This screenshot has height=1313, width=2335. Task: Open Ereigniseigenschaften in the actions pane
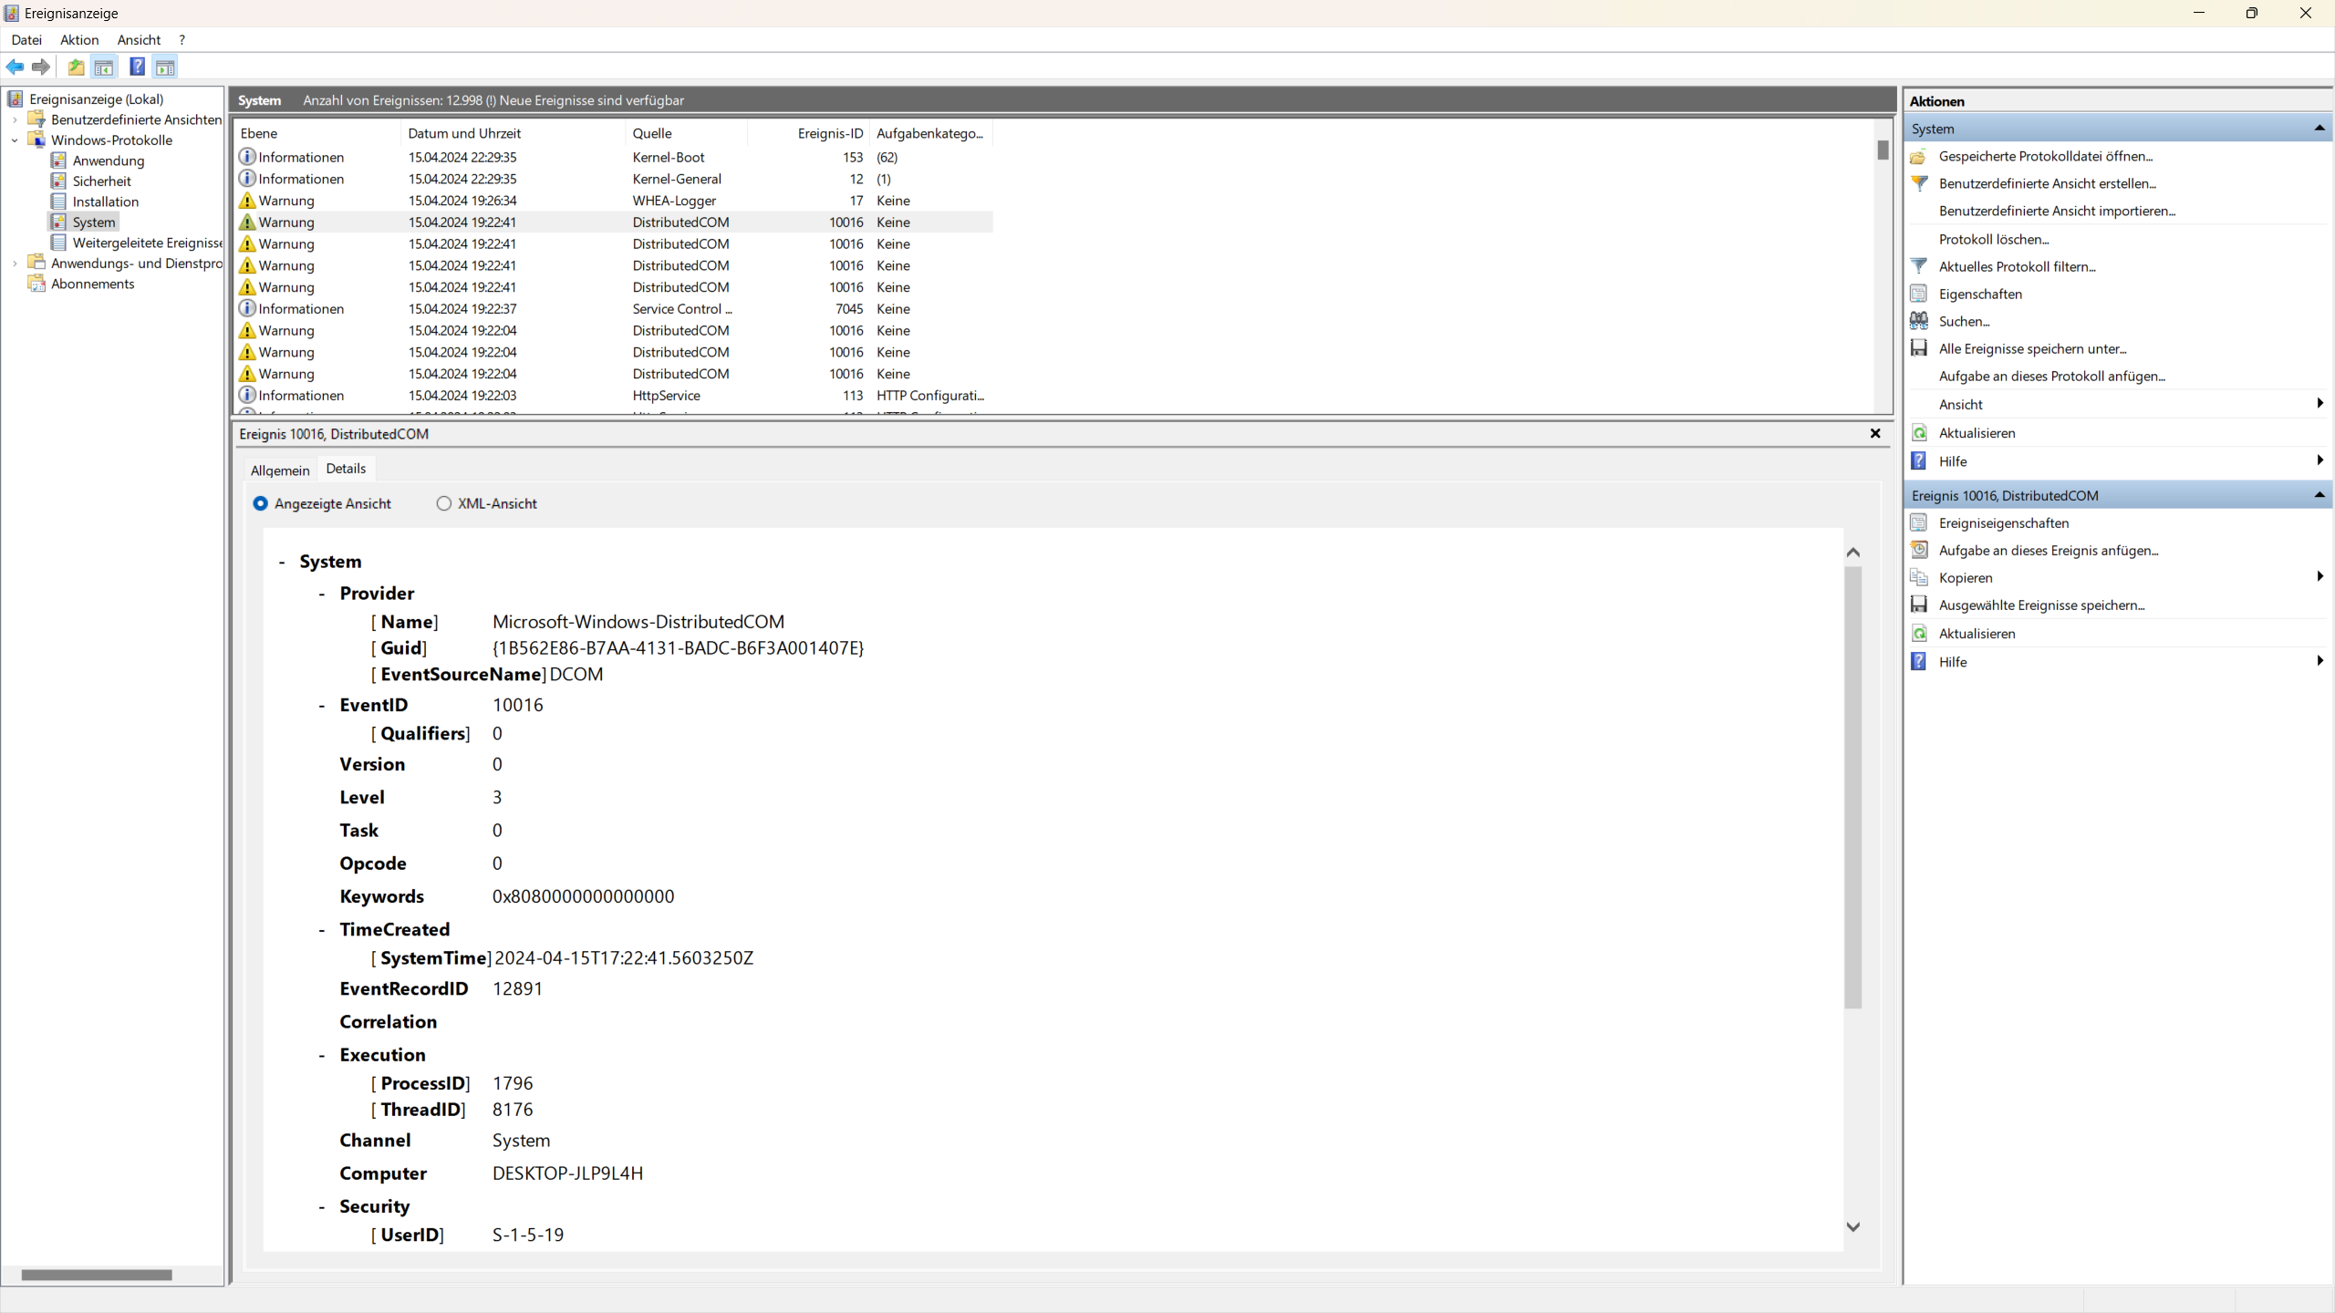(2003, 523)
